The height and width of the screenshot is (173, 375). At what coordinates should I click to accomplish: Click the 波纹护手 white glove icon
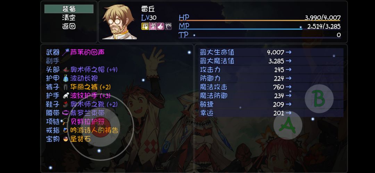pyautogui.click(x=66, y=96)
